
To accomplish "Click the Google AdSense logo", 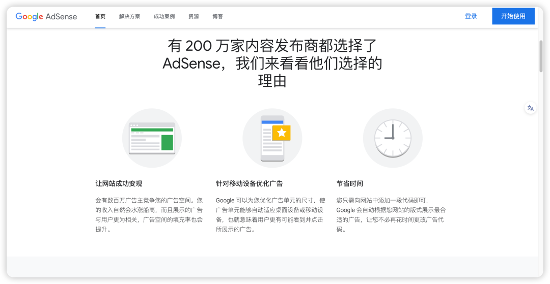I will click(x=46, y=16).
